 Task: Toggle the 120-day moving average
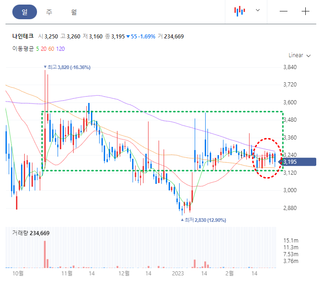tap(60, 49)
